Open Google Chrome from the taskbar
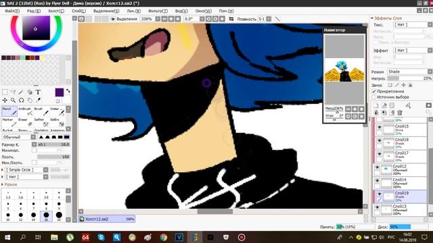Image resolution: width=433 pixels, height=243 pixels. pyautogui.click(x=163, y=237)
